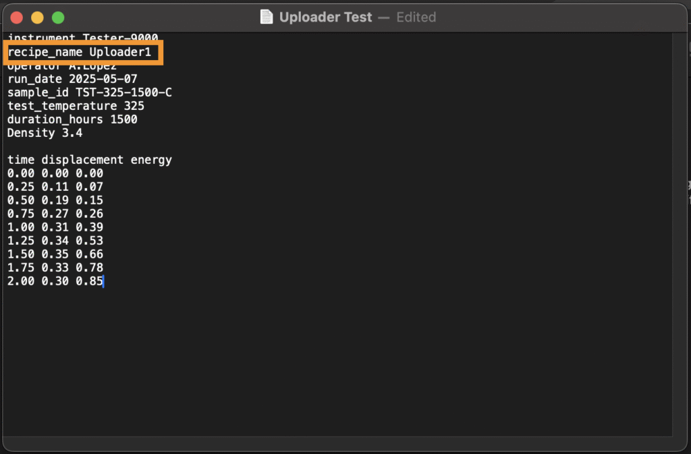Click the sample_id TST-325-1500-C line
Viewport: 691px width, 454px height.
(x=89, y=92)
